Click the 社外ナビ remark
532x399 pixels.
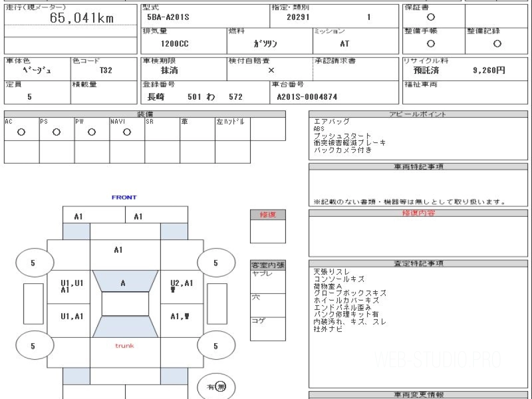click(x=328, y=329)
